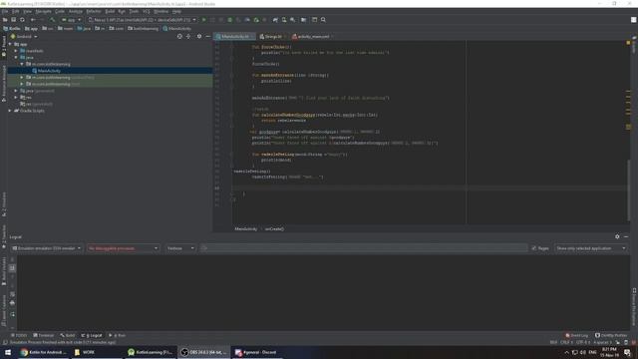Click the green Debug app bug icon

click(x=230, y=20)
